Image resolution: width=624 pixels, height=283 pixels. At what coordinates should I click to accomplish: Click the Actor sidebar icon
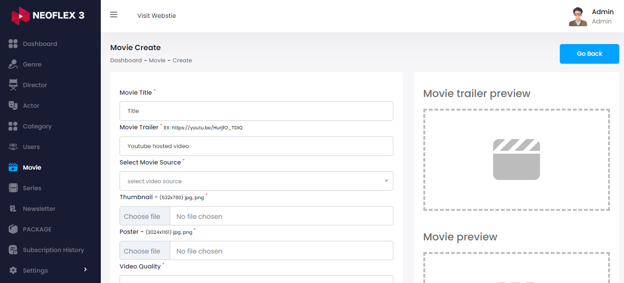click(13, 105)
